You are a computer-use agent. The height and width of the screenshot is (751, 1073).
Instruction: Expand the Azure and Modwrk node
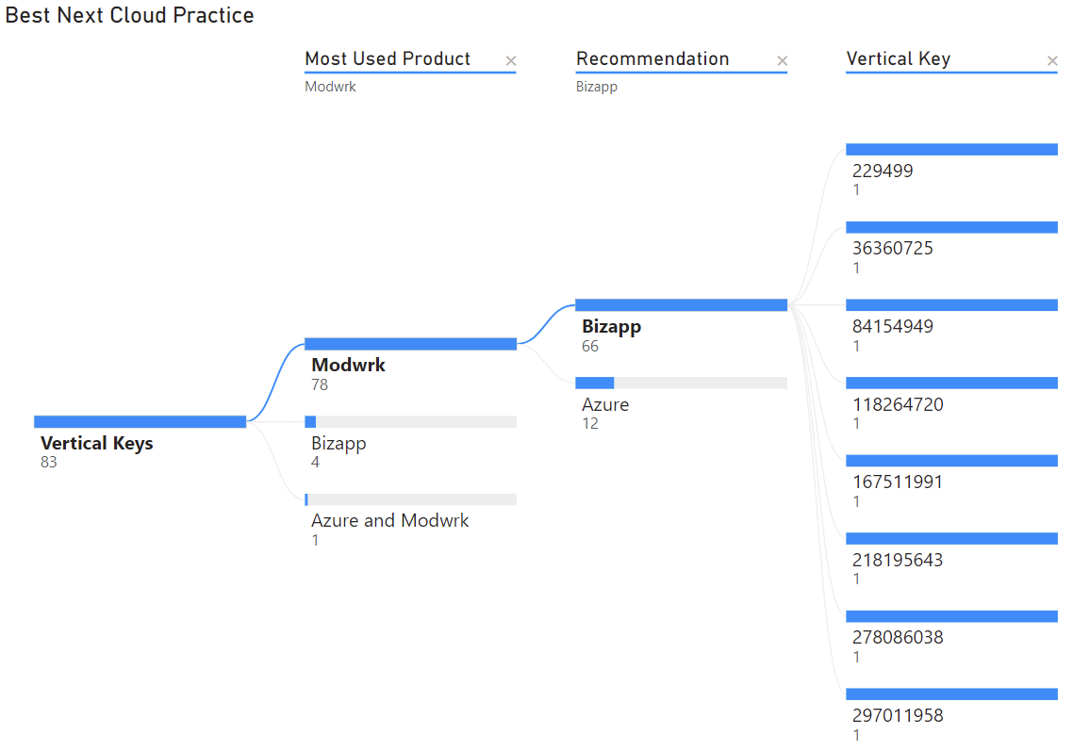tap(410, 499)
